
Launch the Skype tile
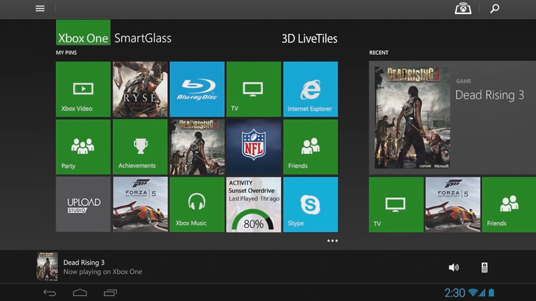tap(310, 205)
